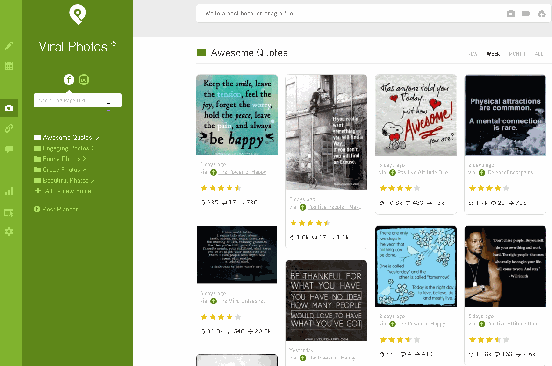Click the camera icon in the post box
Image resolution: width=552 pixels, height=366 pixels.
[x=511, y=14]
